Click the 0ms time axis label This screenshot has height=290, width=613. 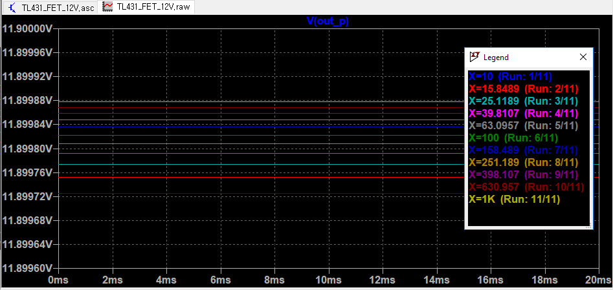[x=59, y=280]
